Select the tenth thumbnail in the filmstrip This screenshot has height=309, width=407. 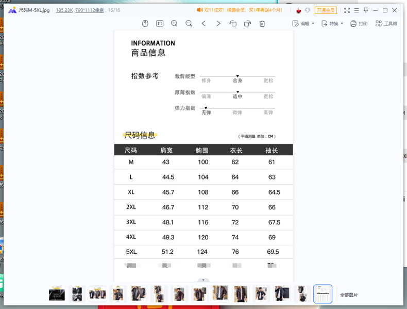pos(241,294)
